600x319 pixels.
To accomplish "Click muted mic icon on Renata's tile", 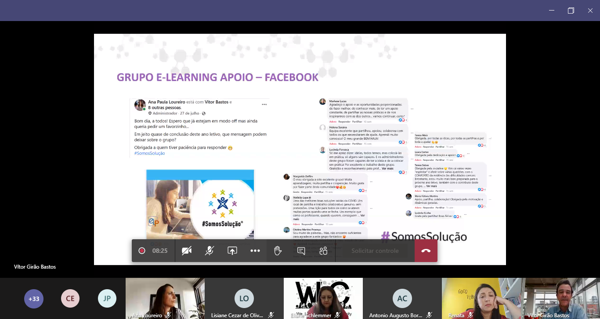I will (470, 315).
